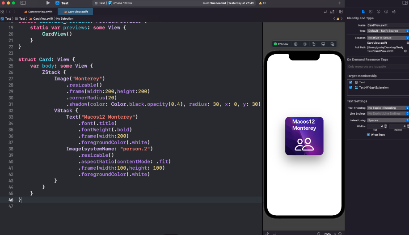This screenshot has height=235, width=409.
Task: Edit the file Name field
Action: [388, 25]
